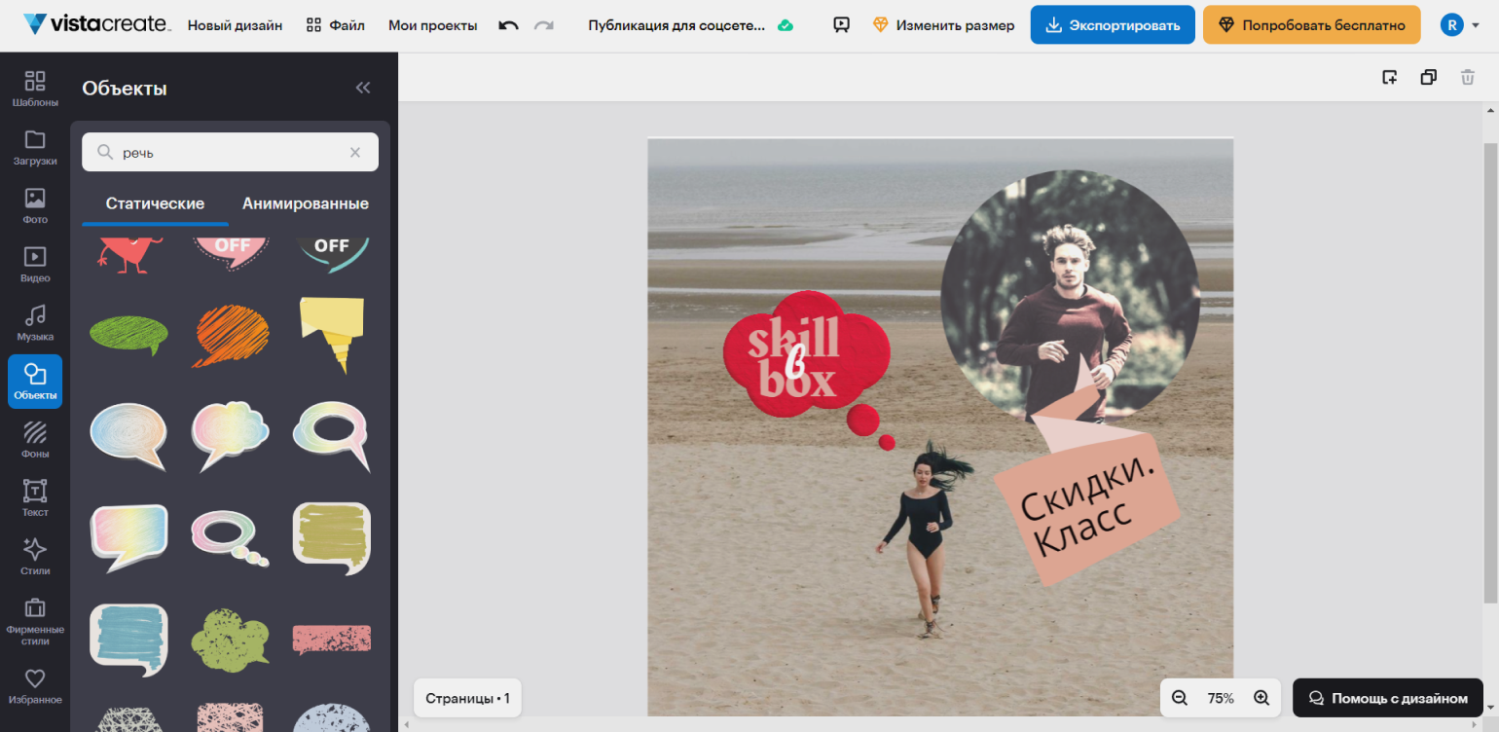The height and width of the screenshot is (732, 1499).
Task: Open the Страницы • 1 pages panel
Action: click(467, 698)
